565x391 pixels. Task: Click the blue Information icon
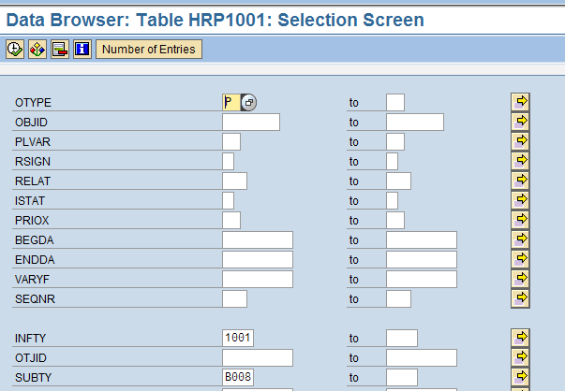(x=82, y=49)
